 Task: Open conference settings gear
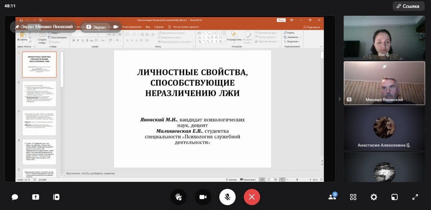click(374, 197)
